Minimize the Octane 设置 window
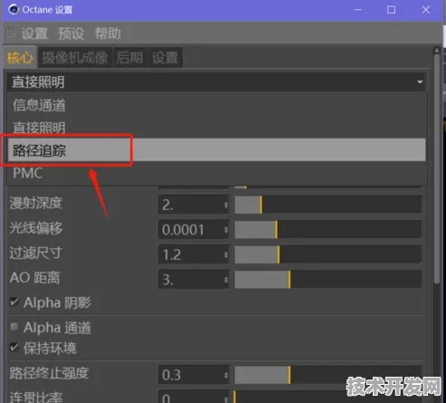Image resolution: width=446 pixels, height=403 pixels. click(x=357, y=10)
